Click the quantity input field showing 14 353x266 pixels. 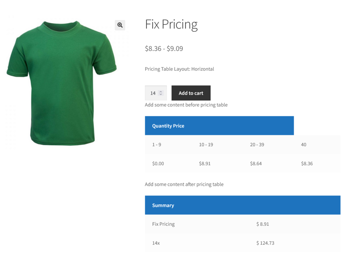click(x=153, y=93)
